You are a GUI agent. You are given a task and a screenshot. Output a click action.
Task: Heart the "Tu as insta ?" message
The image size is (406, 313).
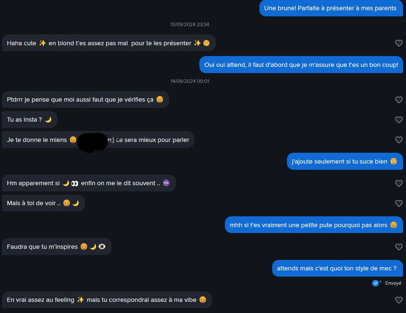(399, 120)
